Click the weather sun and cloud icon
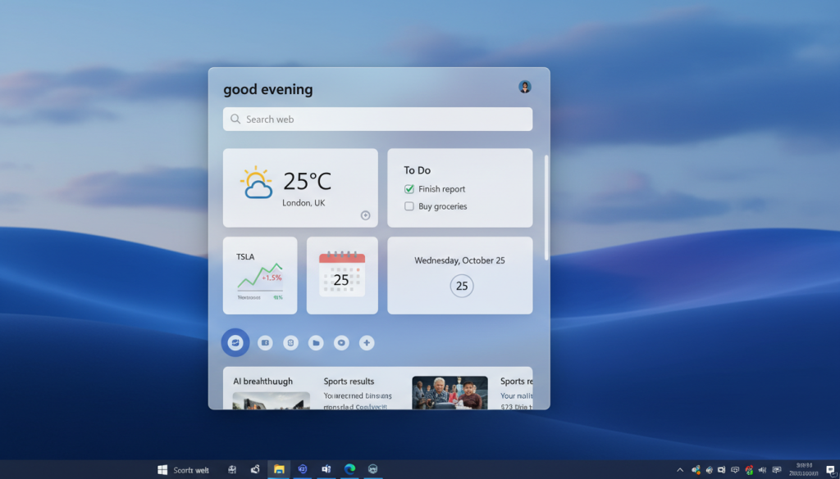Image resolution: width=840 pixels, height=479 pixels. tap(257, 183)
